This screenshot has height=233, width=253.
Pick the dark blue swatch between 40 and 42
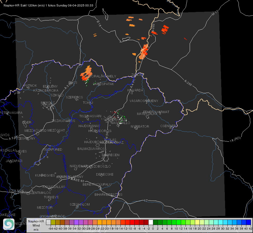[249, 222]
